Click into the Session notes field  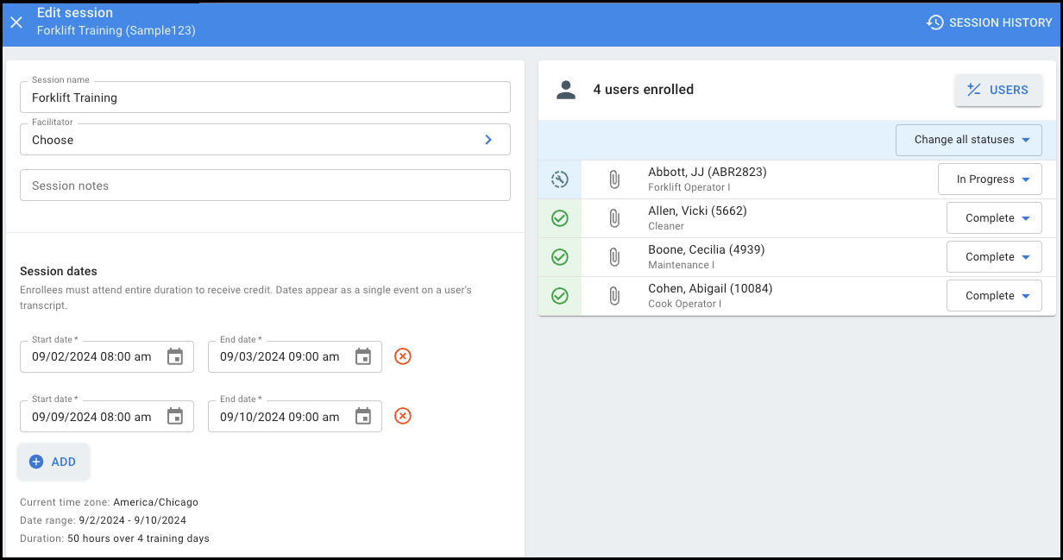(265, 186)
